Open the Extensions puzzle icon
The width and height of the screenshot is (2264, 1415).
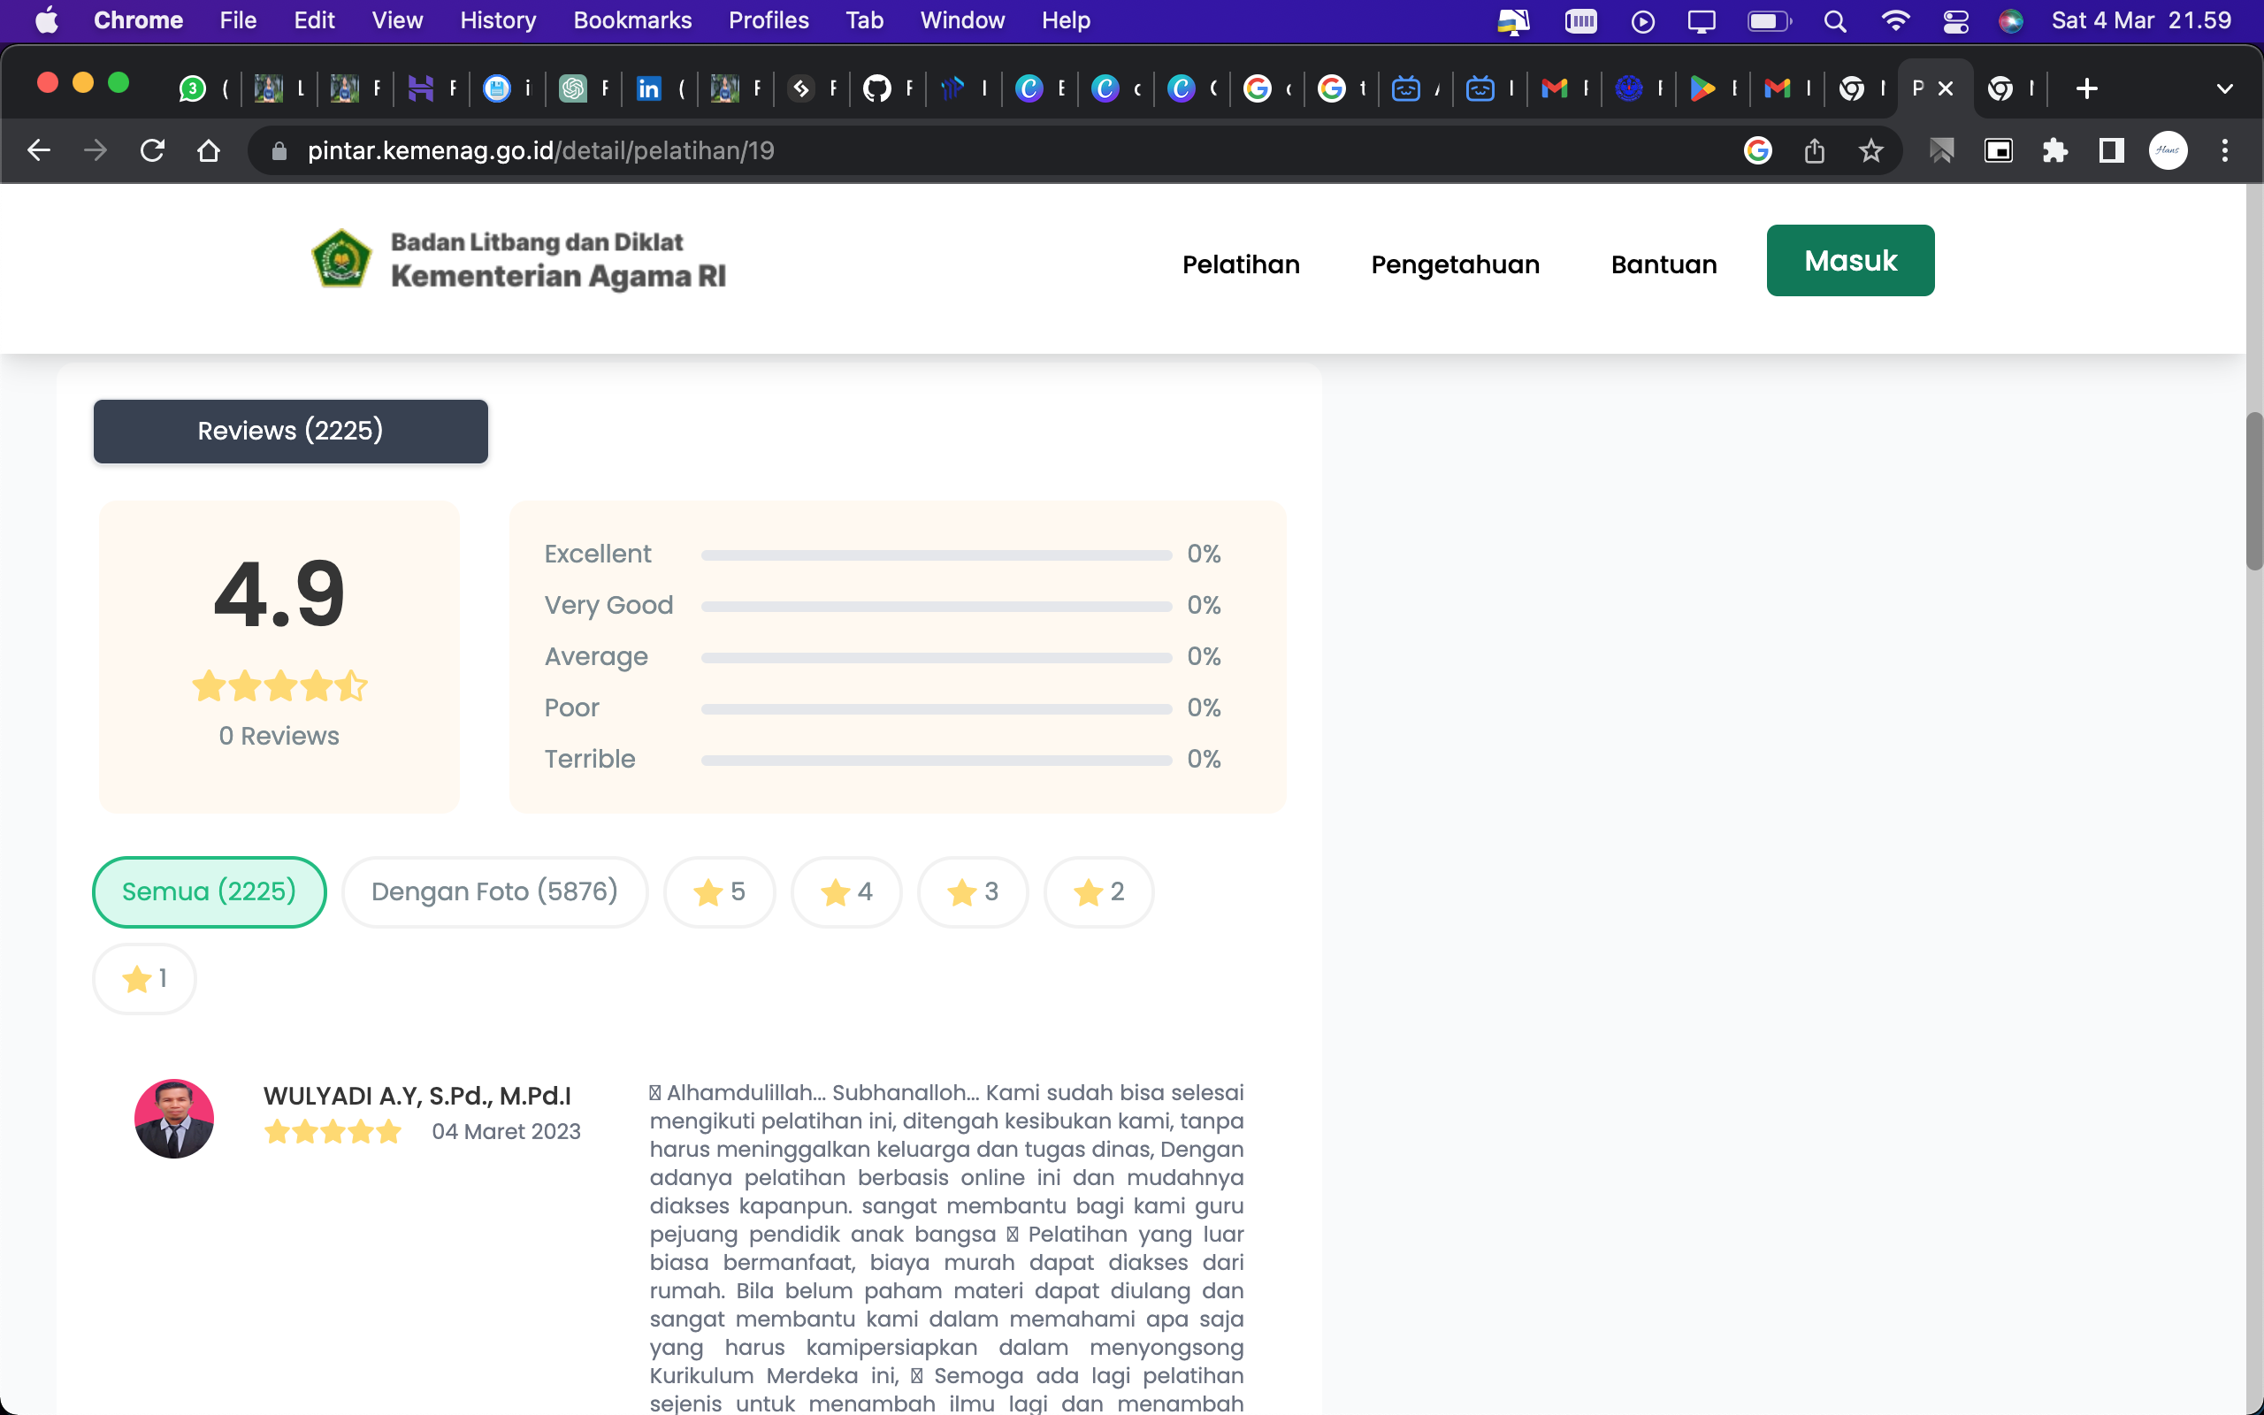click(x=2054, y=150)
